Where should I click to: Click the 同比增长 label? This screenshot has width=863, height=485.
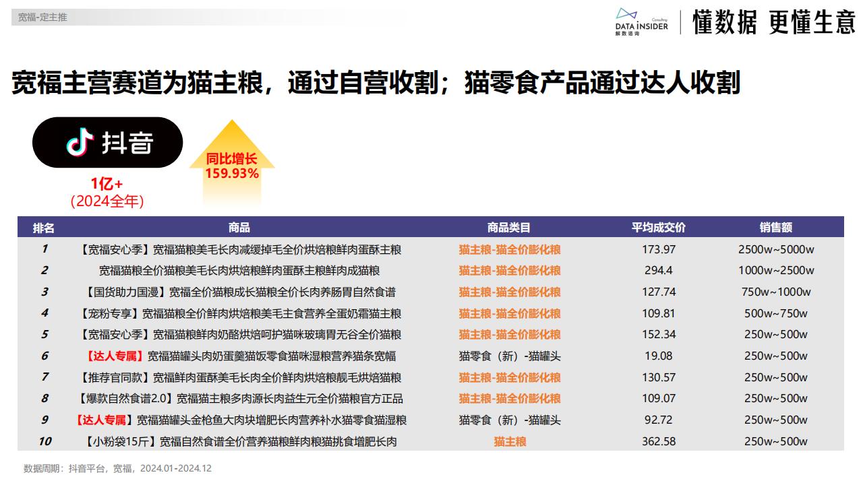232,160
